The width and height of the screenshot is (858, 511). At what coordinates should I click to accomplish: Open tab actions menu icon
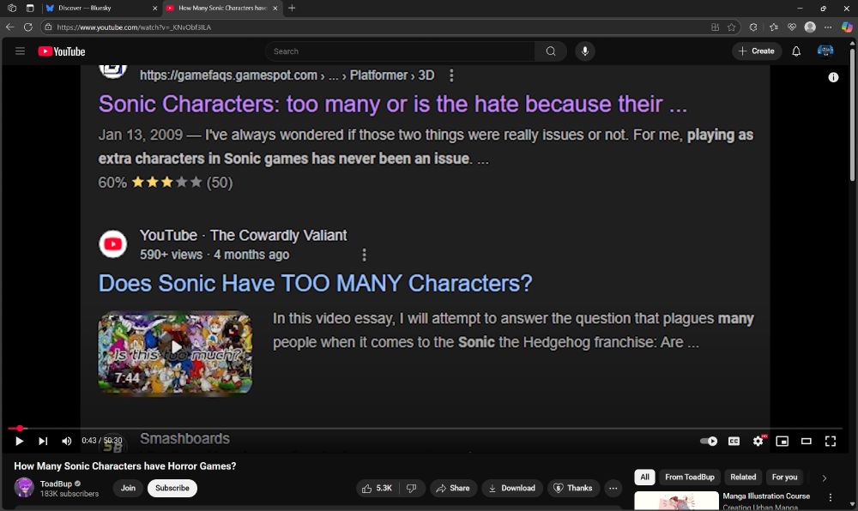pyautogui.click(x=30, y=9)
